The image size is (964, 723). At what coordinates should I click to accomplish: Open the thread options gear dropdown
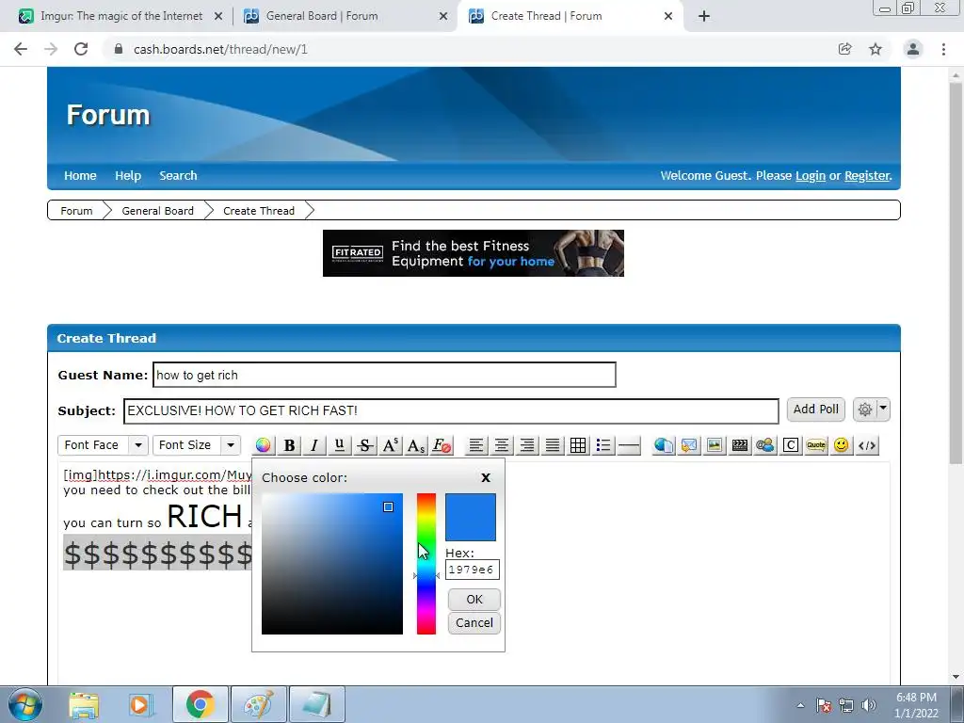click(871, 409)
